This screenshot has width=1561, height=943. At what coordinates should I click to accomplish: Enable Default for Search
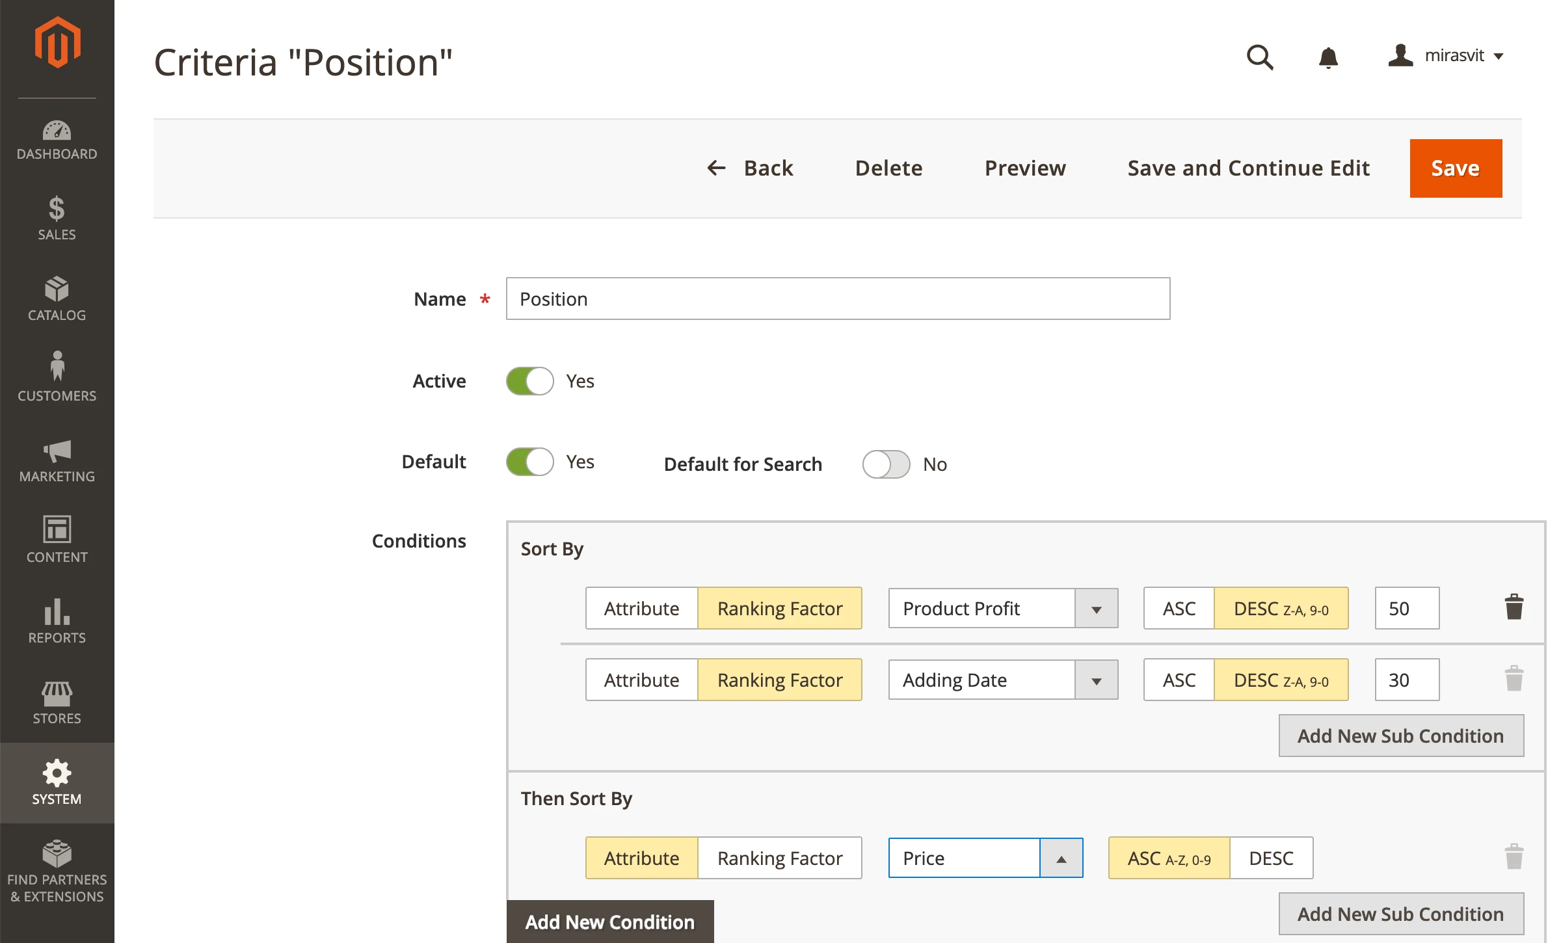coord(885,464)
